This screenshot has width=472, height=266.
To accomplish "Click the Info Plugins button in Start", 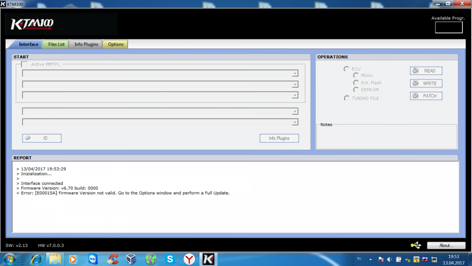I will click(x=279, y=138).
